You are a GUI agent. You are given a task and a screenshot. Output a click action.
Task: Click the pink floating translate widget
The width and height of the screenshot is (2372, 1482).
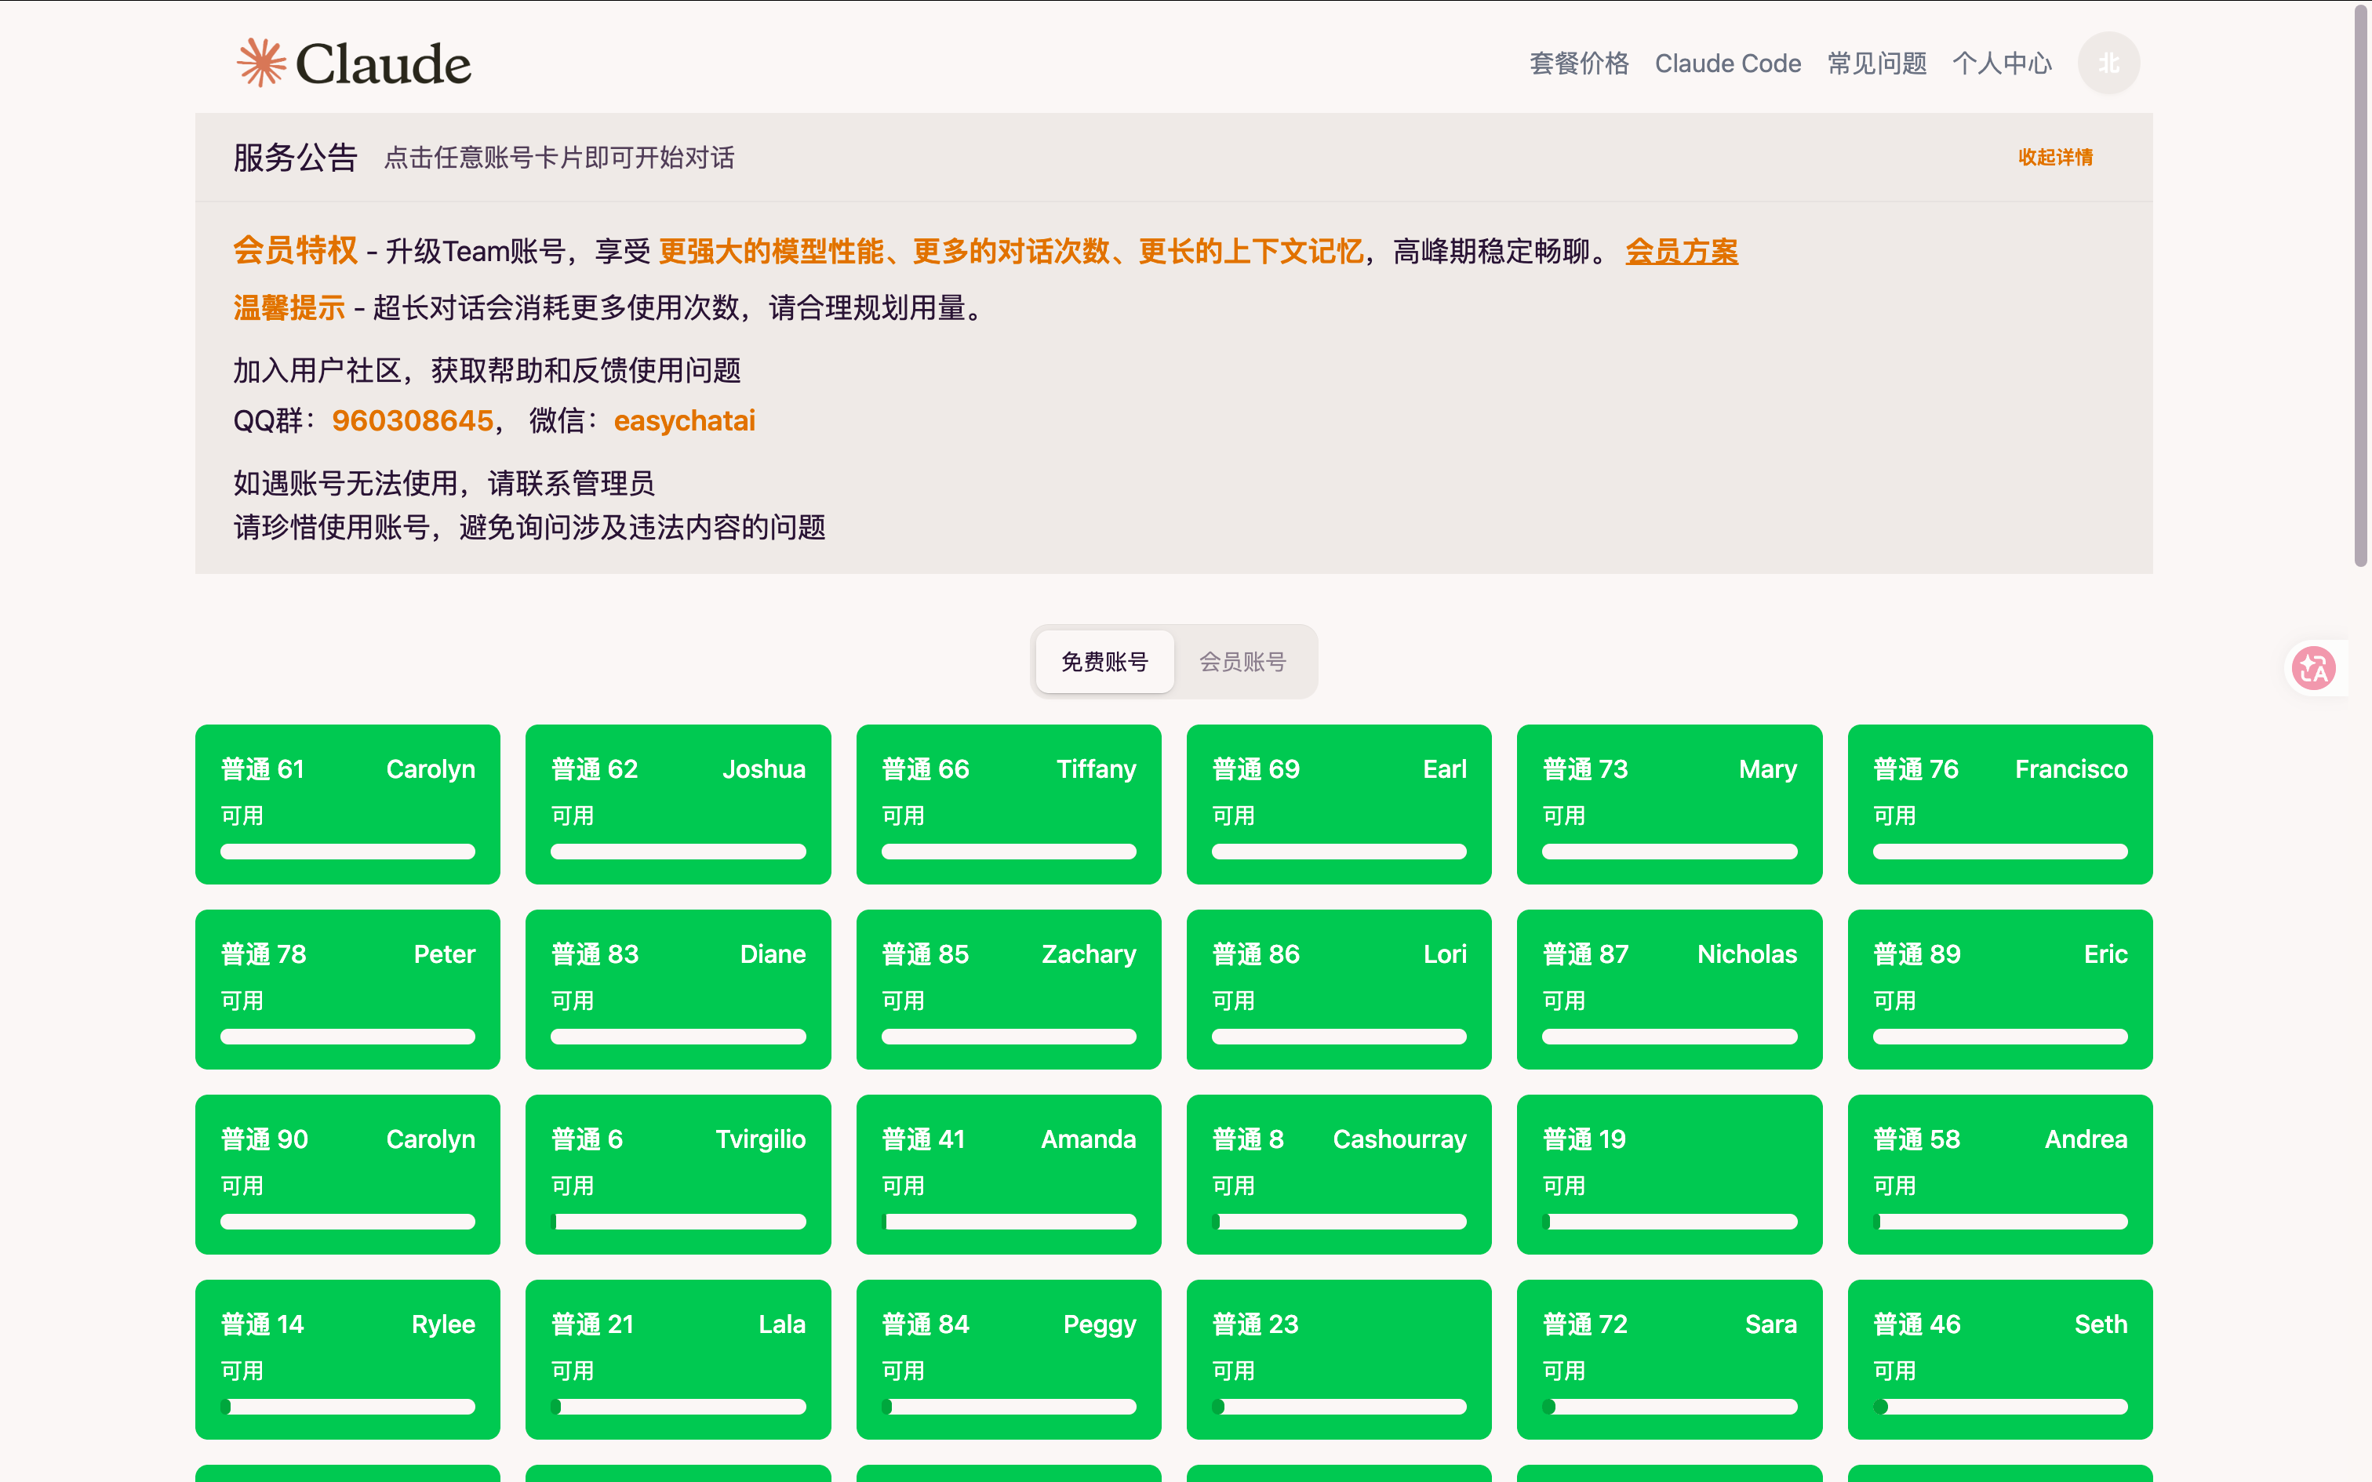2314,667
